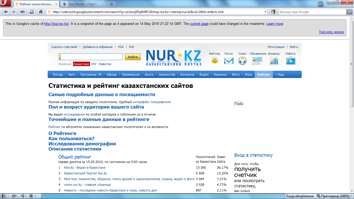Open Переводчик in navigation bar
The image size is (354, 199).
click(x=131, y=75)
